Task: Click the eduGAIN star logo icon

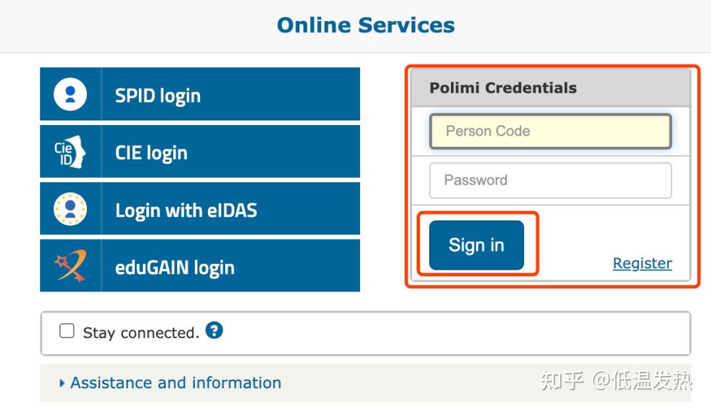Action: (x=70, y=267)
